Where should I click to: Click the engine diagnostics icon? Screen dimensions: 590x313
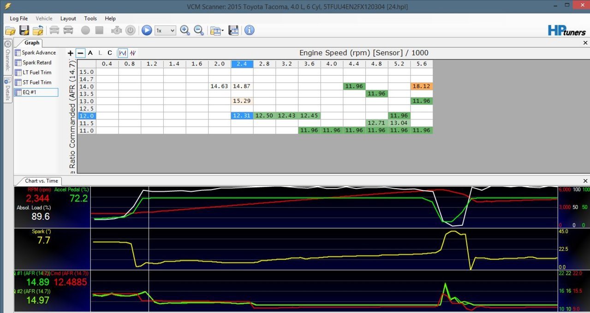tap(117, 30)
